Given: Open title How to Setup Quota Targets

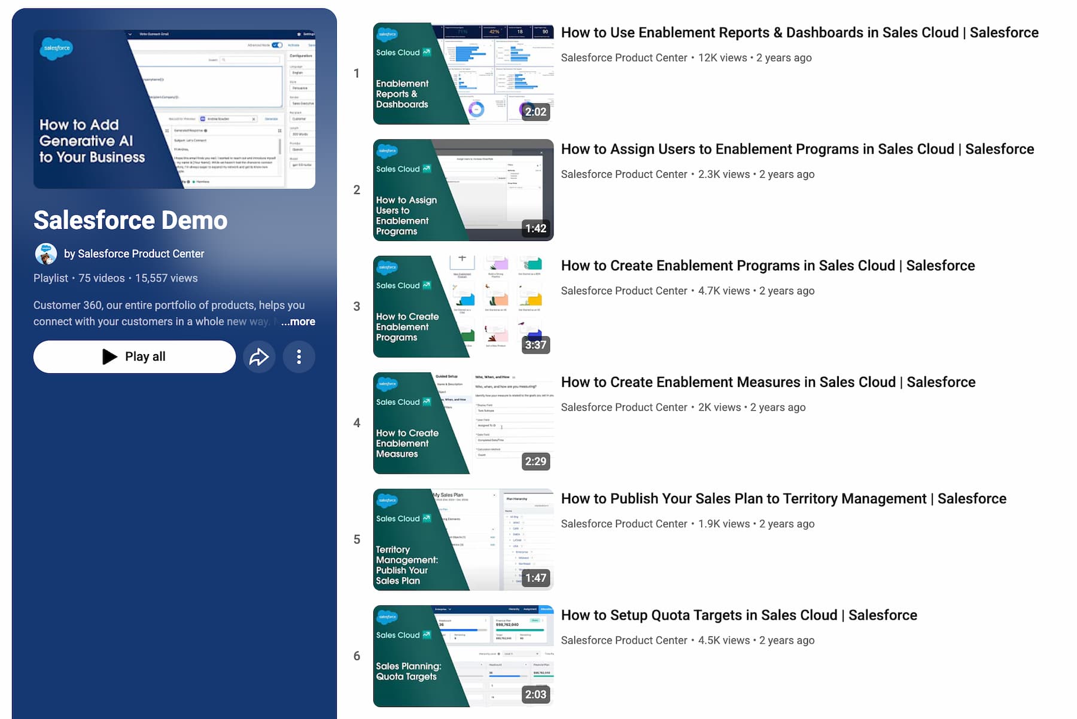Looking at the screenshot, I should [x=738, y=616].
